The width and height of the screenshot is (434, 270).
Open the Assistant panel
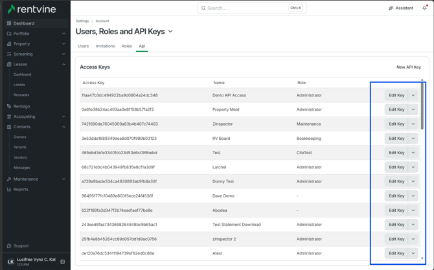click(x=401, y=8)
